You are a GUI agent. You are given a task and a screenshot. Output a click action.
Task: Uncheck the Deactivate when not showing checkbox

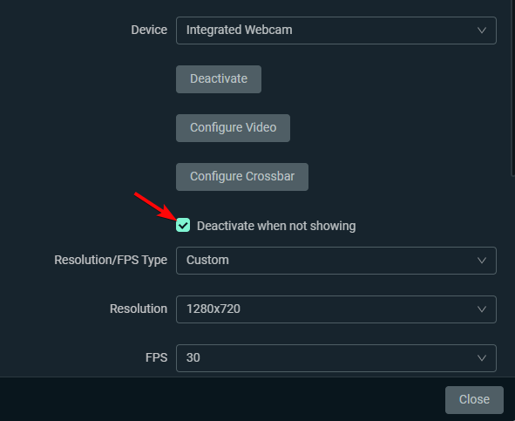[x=183, y=225]
